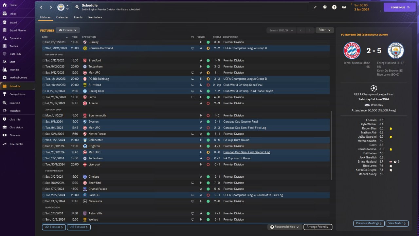This screenshot has height=236, width=419.
Task: Toggle the circle beside the Chelsea fixture date
Action: click(x=44, y=177)
